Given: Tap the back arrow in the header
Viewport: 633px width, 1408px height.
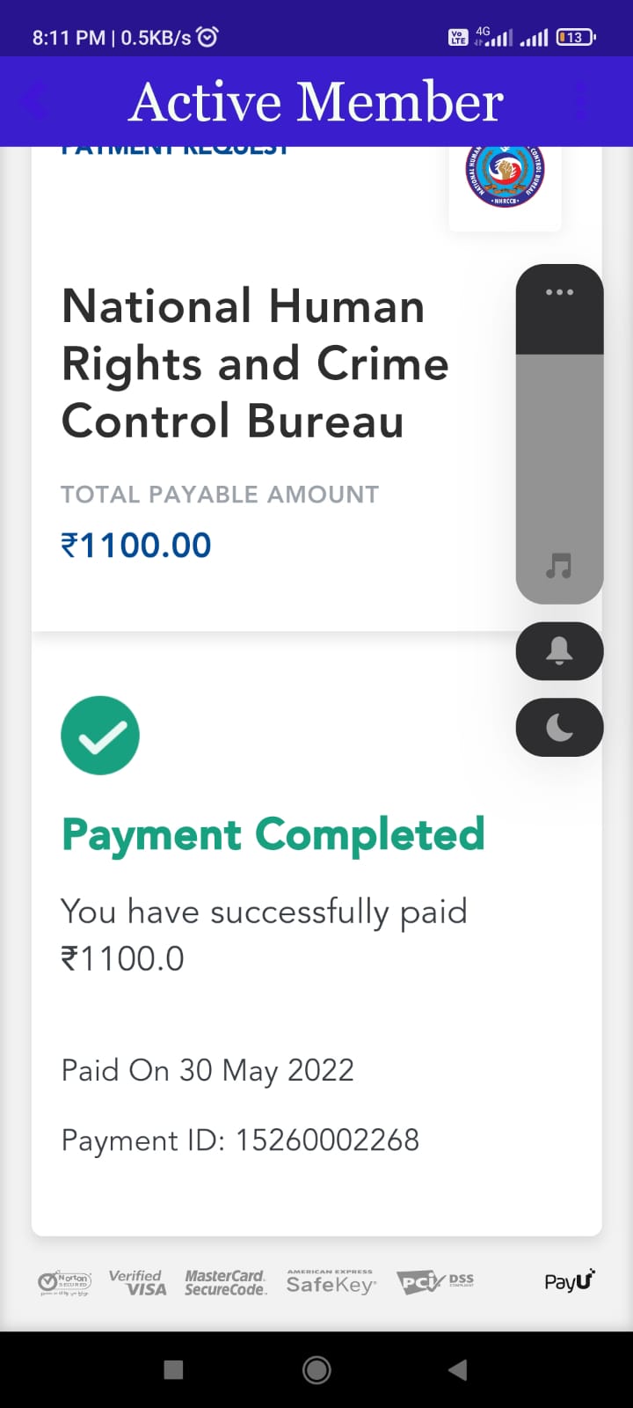Looking at the screenshot, I should point(35,101).
